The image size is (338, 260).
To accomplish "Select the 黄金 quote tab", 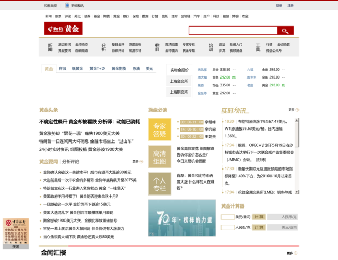I will (49, 69).
